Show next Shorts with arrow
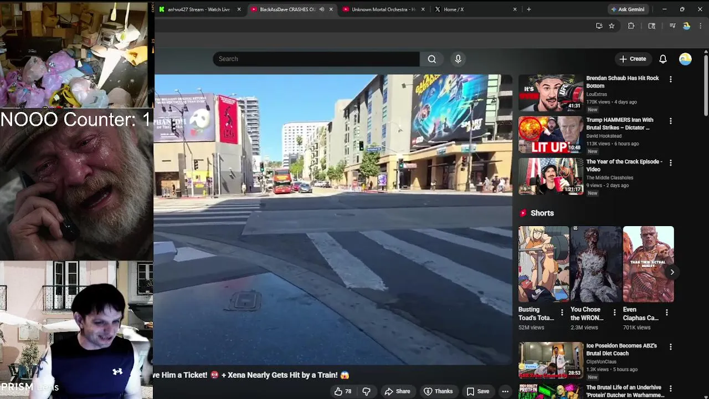 tap(672, 272)
